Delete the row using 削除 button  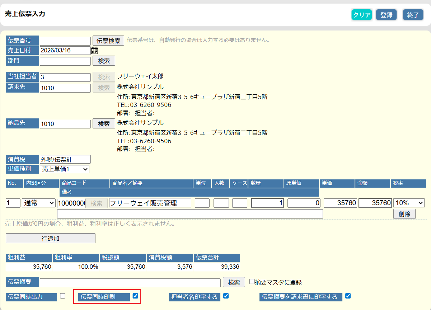pos(404,214)
